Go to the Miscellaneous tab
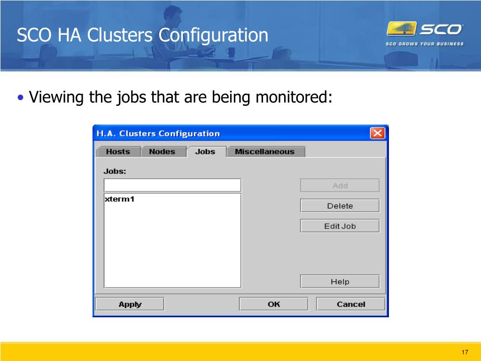 [x=265, y=152]
